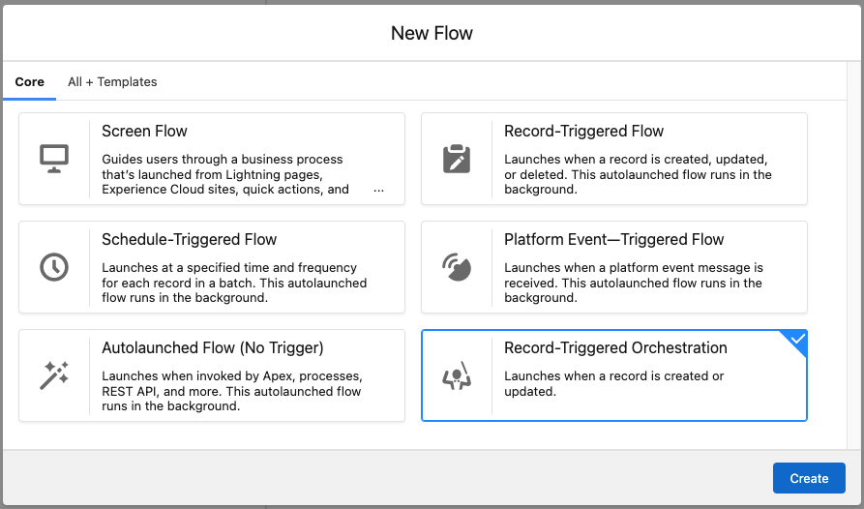Click the Screen Flow description text
Image resolution: width=864 pixels, height=509 pixels.
click(x=224, y=174)
